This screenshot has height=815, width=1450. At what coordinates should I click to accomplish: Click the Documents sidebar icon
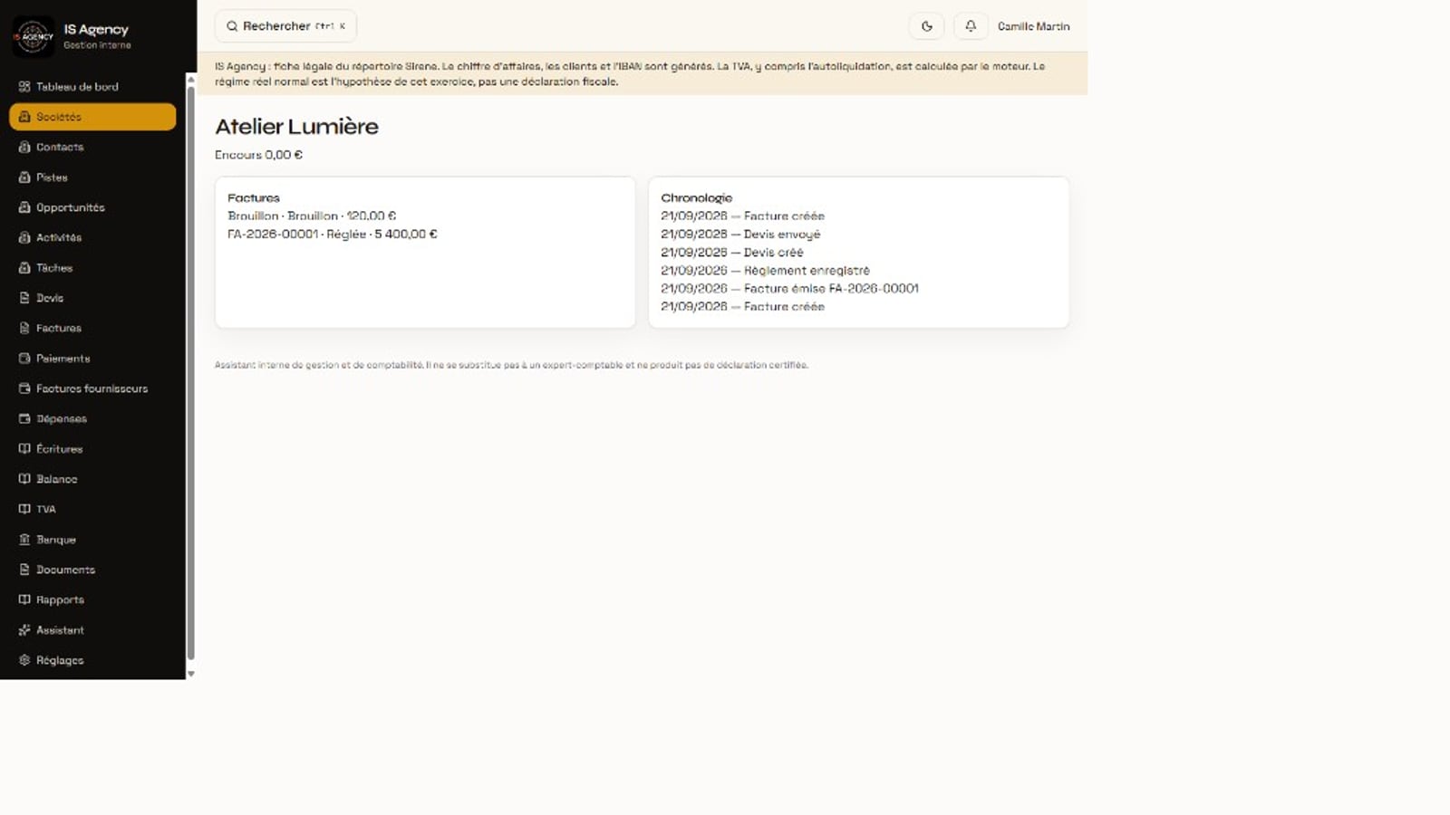pos(24,570)
